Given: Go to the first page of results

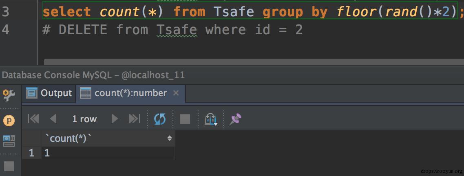Looking at the screenshot, I should [x=33, y=119].
